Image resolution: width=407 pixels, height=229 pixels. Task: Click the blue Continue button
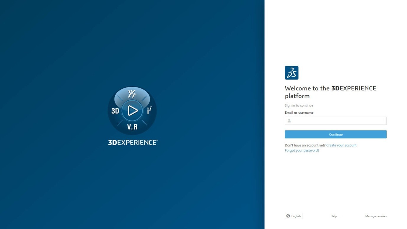tap(336, 134)
